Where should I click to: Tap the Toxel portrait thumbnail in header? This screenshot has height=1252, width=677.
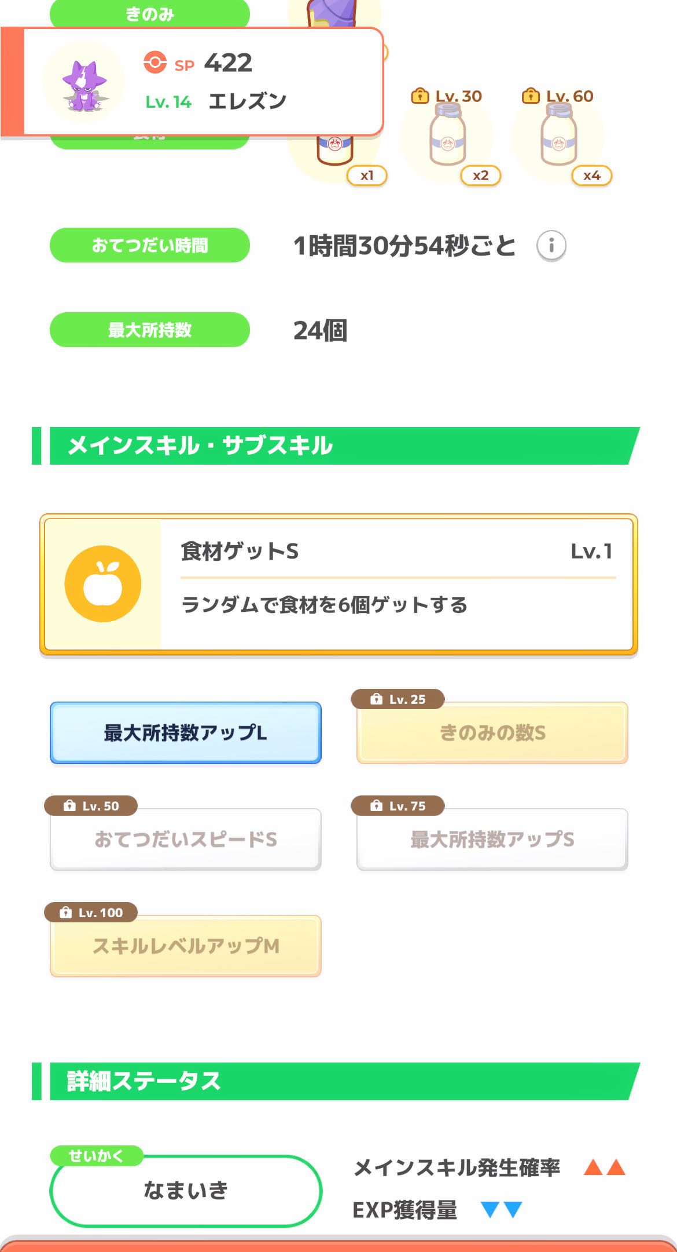click(x=84, y=82)
